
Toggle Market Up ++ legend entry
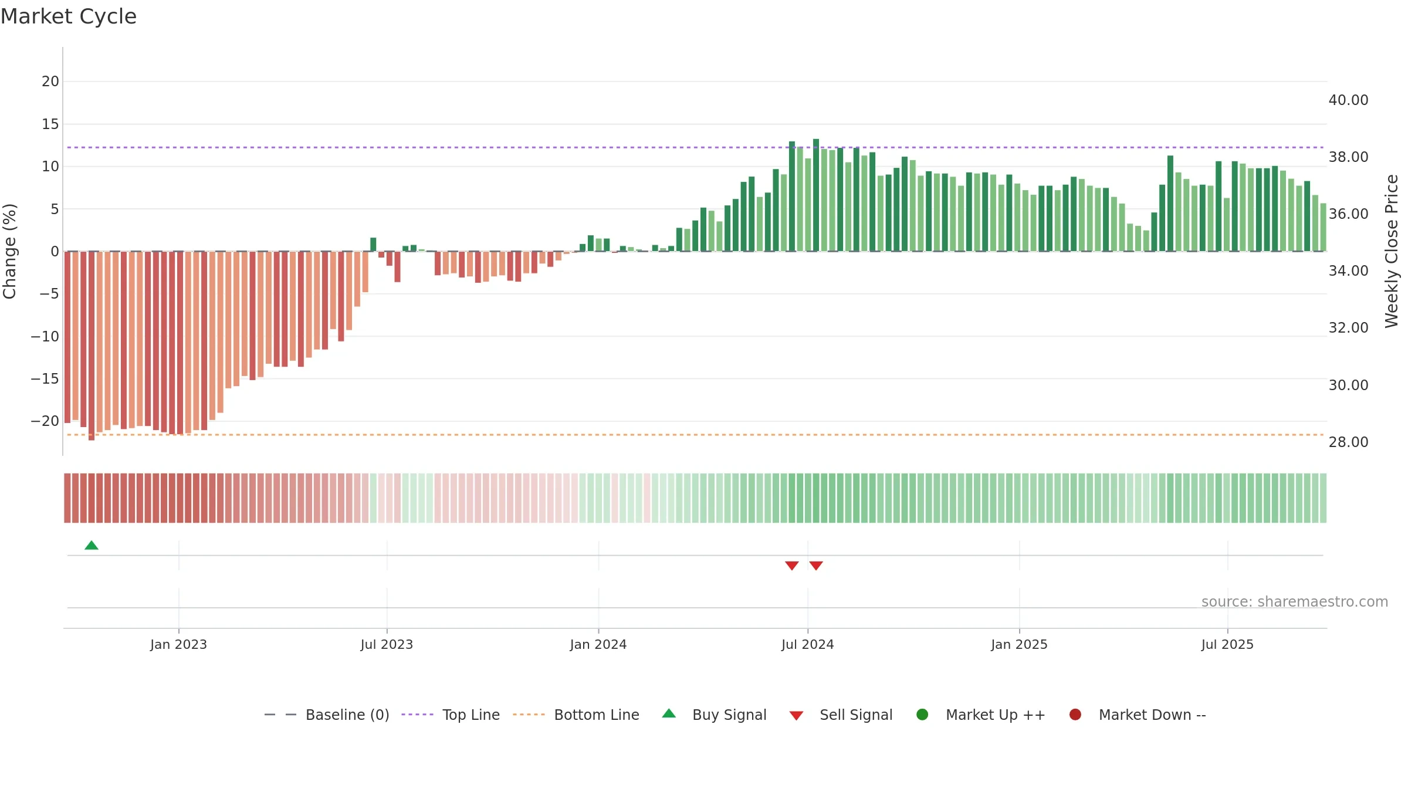point(981,715)
